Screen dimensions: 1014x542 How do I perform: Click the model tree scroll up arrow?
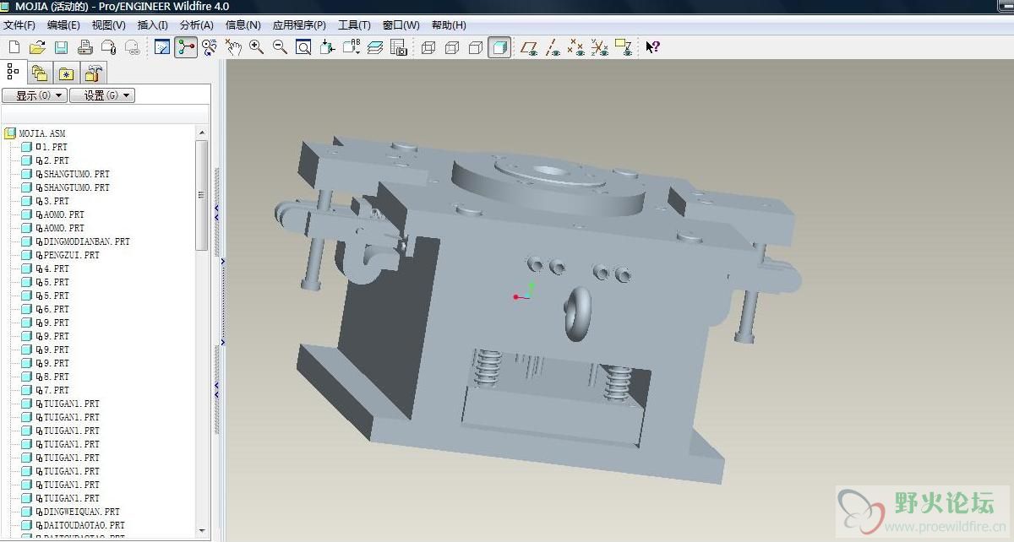(202, 133)
